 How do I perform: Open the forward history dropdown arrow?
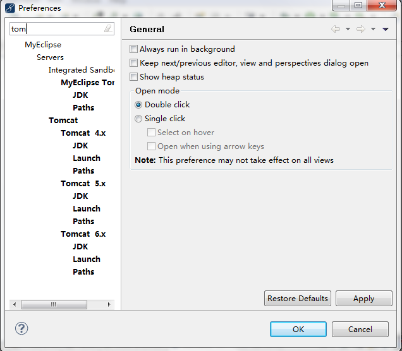(374, 29)
